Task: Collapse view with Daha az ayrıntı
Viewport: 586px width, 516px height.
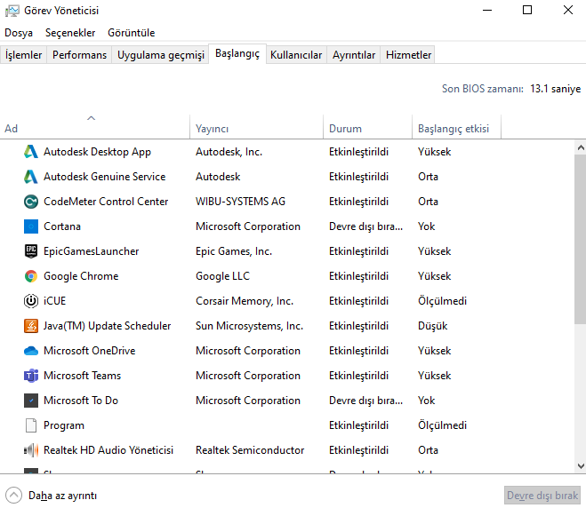Action: (52, 496)
